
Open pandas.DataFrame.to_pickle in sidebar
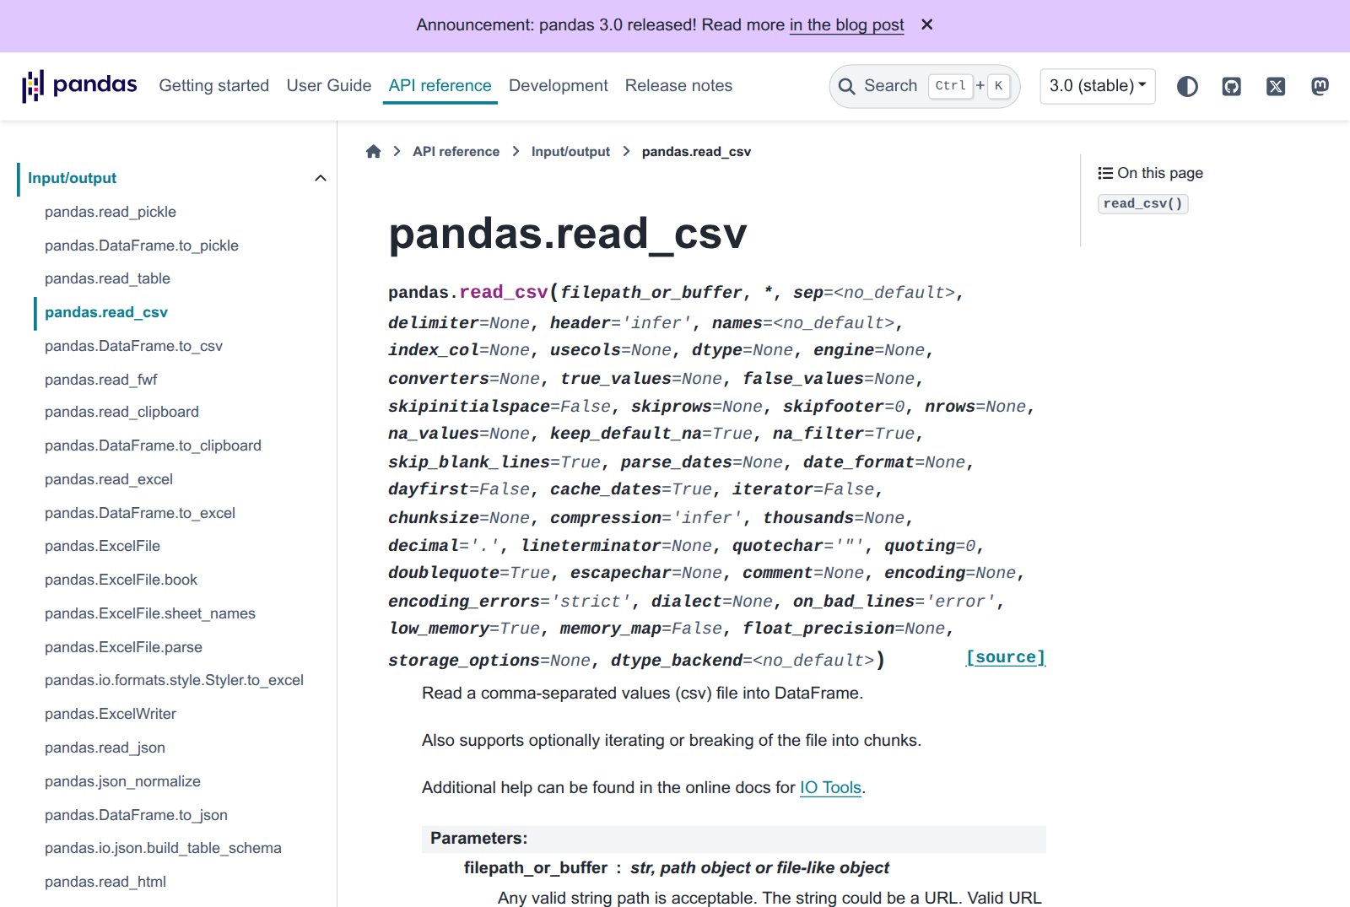coord(142,246)
